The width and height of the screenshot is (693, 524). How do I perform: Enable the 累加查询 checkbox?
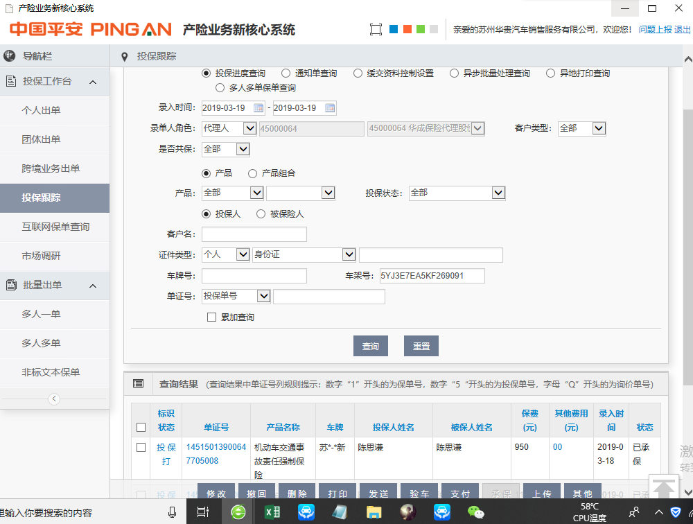click(212, 317)
